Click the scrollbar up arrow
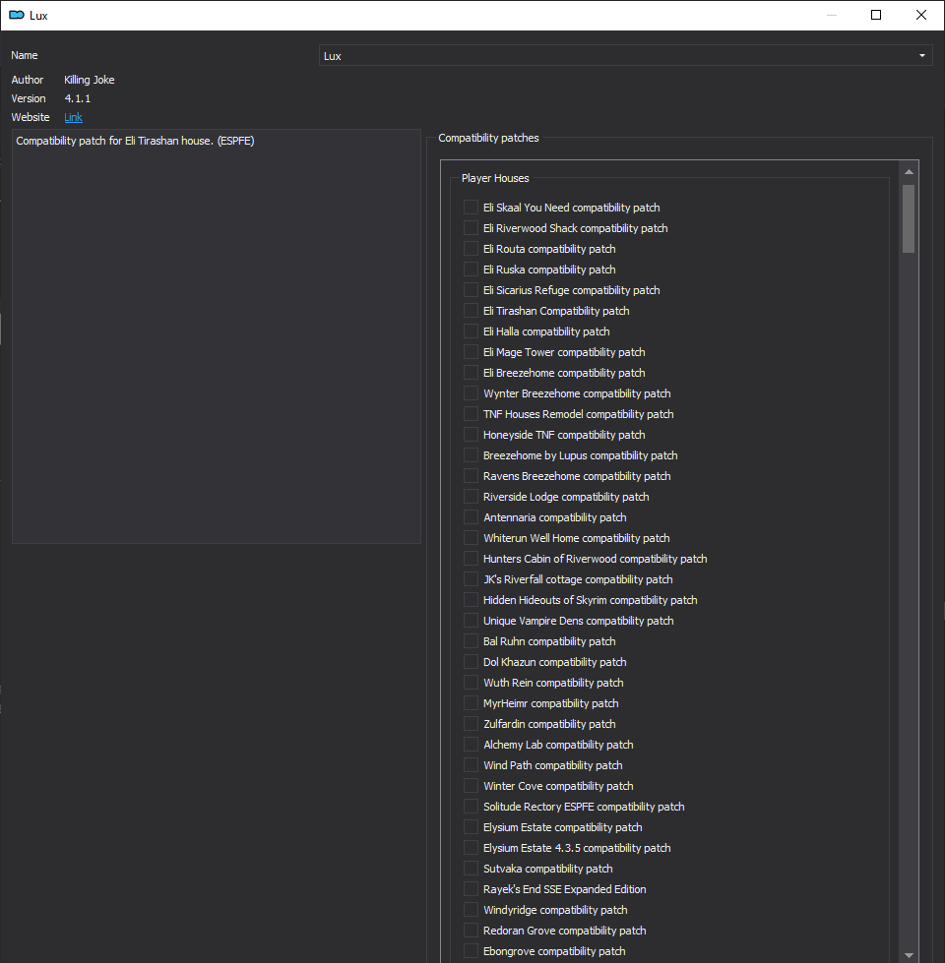Image resolution: width=945 pixels, height=963 pixels. click(x=909, y=172)
